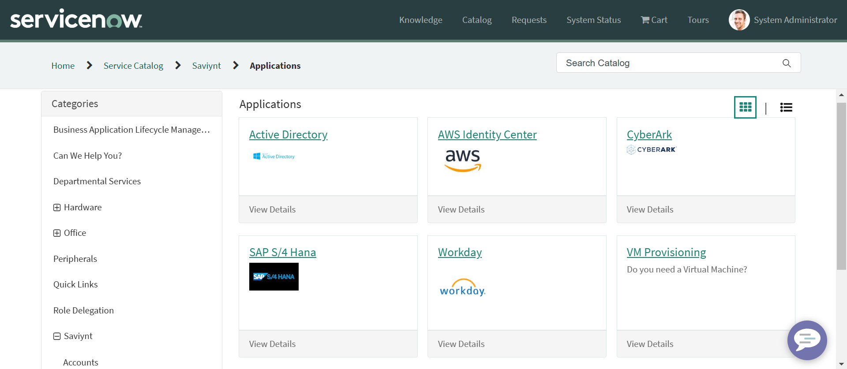This screenshot has height=369, width=847.
Task: Click the scrollbar down arrow
Action: pyautogui.click(x=841, y=364)
